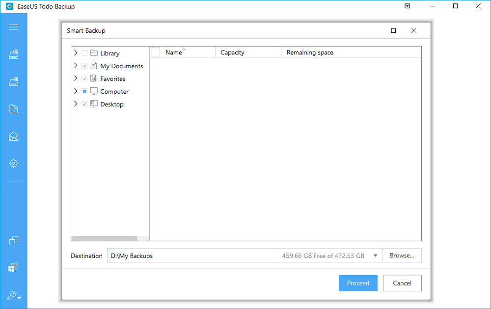Click the Browse... button
This screenshot has height=309, width=491.
click(x=402, y=256)
